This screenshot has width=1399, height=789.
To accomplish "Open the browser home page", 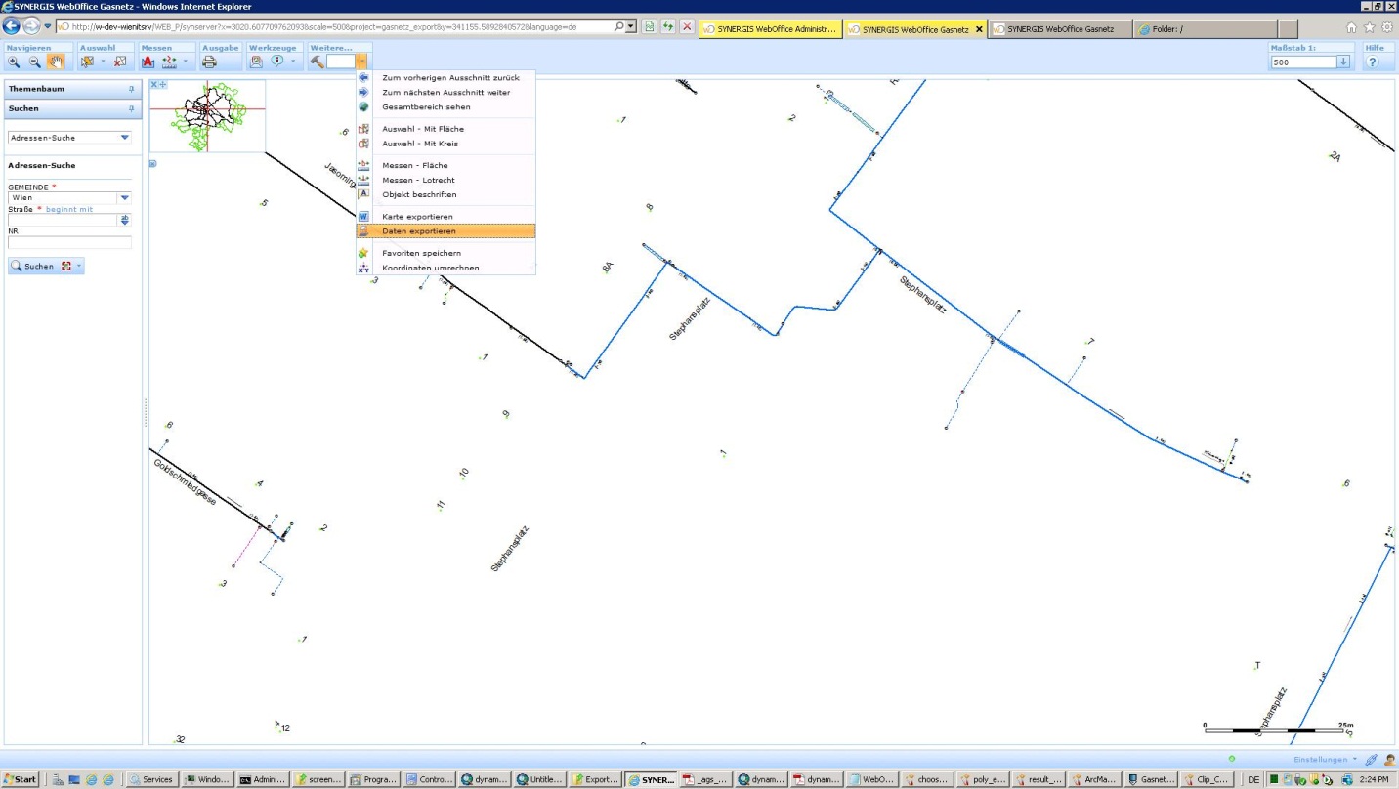I will click(1352, 27).
